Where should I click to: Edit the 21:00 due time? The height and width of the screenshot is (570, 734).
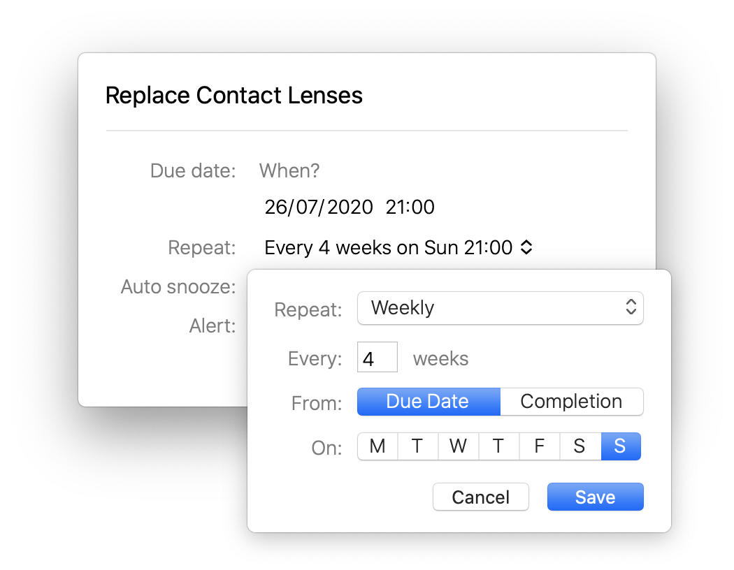pyautogui.click(x=410, y=207)
